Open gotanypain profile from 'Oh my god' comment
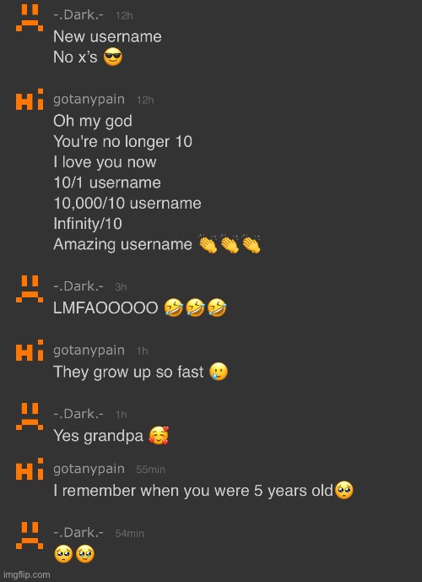 pos(89,100)
